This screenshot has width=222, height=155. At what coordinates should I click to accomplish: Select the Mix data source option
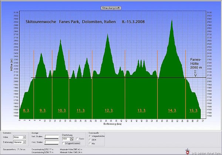pos(90,144)
